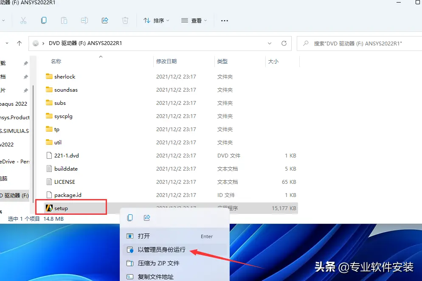Open the 排序 sort dropdown
This screenshot has height=281, width=422.
pyautogui.click(x=156, y=20)
